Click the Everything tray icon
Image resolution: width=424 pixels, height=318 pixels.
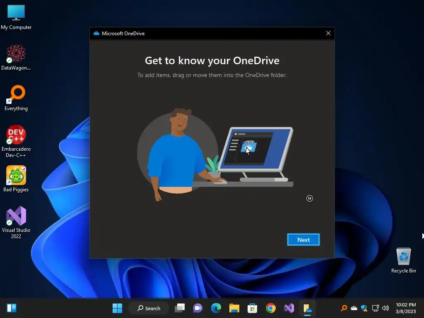(344, 308)
